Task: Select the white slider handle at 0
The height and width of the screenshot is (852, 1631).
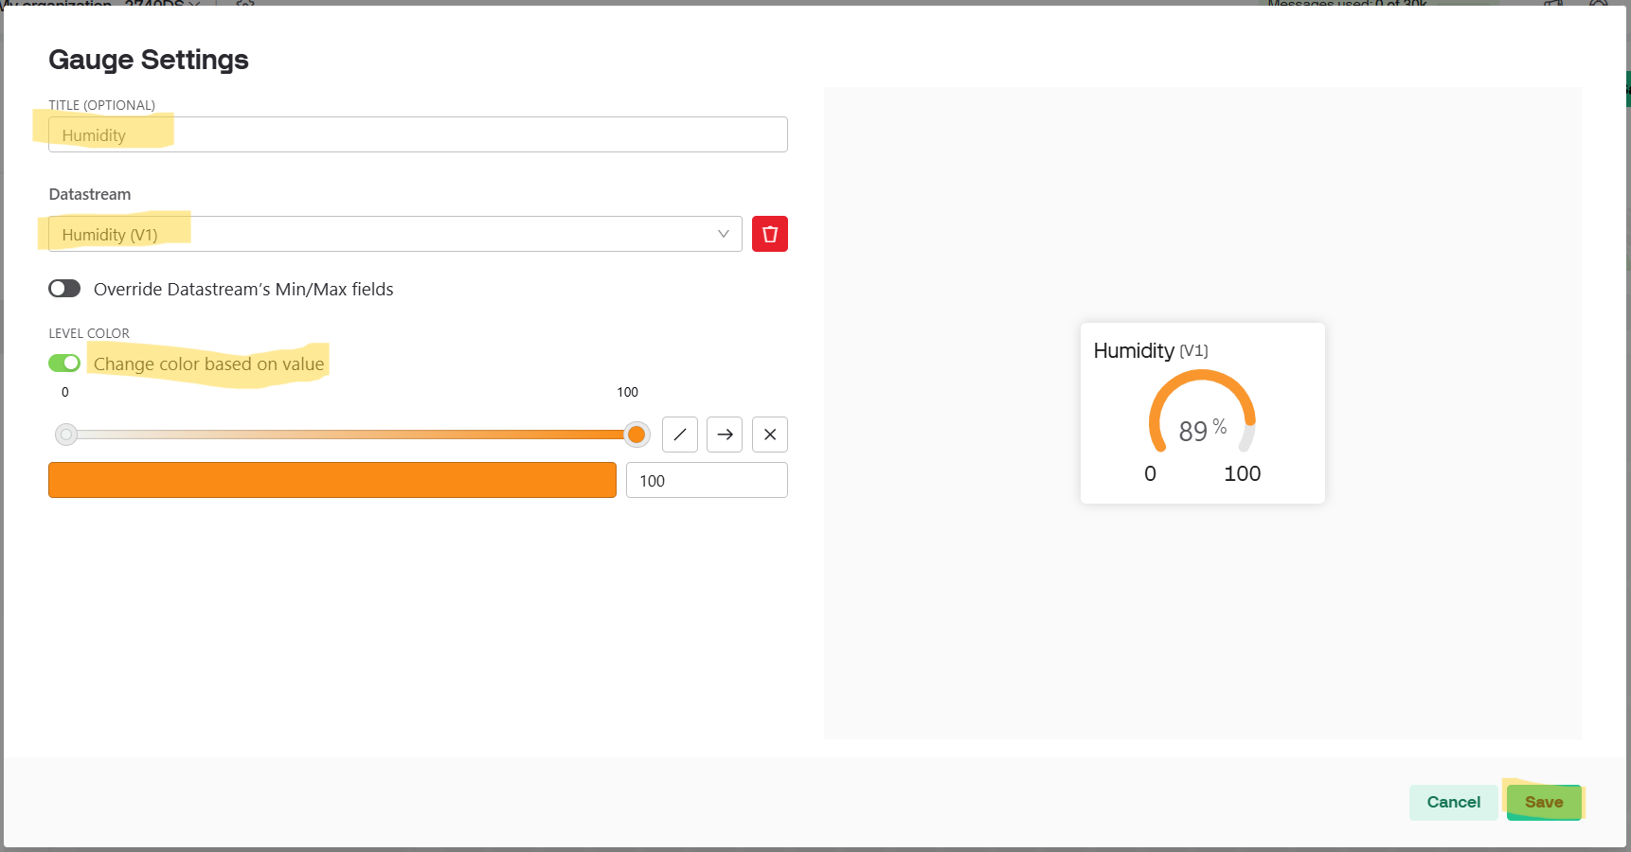Action: [x=66, y=435]
